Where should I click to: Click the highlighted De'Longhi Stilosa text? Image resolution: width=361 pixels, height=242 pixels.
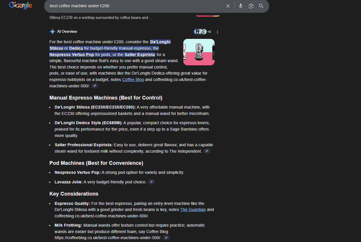[110, 45]
